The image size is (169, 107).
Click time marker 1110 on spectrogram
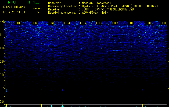click(164, 23)
